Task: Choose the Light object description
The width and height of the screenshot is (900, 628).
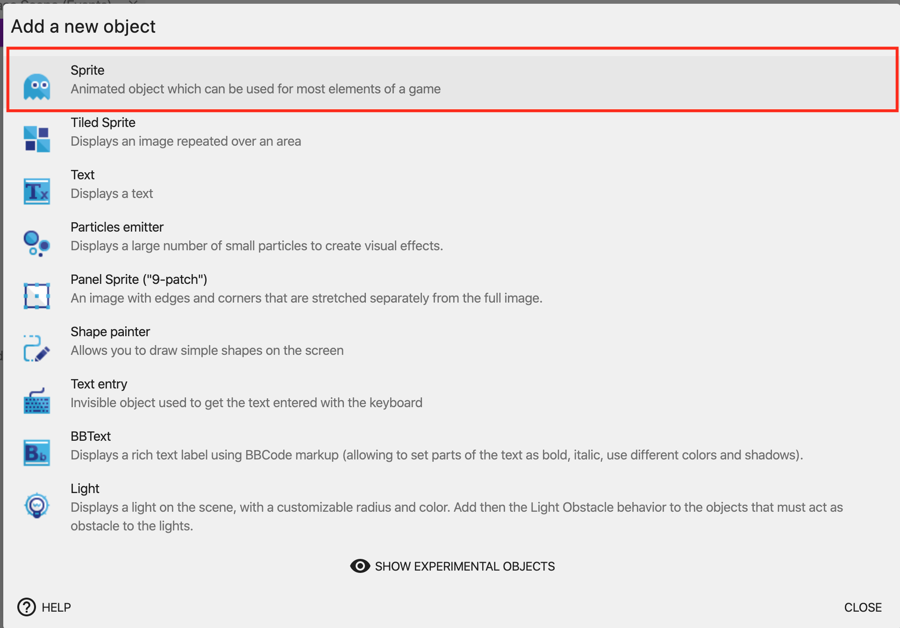Action: (x=456, y=516)
